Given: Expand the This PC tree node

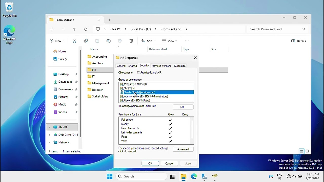Looking at the screenshot, I should [49, 127].
